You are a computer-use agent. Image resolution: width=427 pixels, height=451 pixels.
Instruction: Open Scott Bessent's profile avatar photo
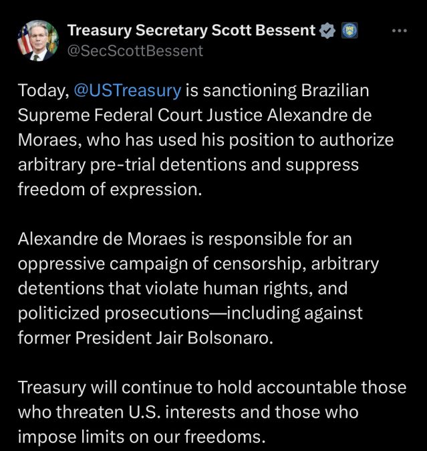tap(38, 41)
